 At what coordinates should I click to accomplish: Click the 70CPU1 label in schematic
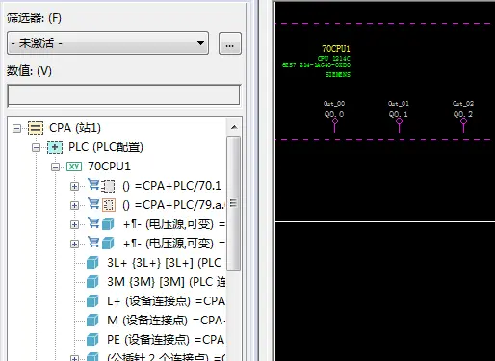pos(336,49)
